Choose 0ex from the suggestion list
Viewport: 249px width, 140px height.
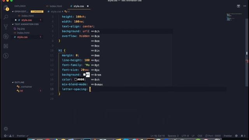(x=132, y=46)
